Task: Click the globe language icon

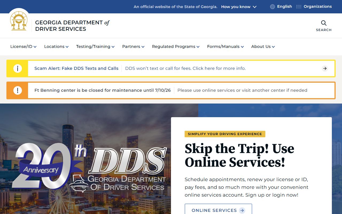Action: [x=272, y=7]
